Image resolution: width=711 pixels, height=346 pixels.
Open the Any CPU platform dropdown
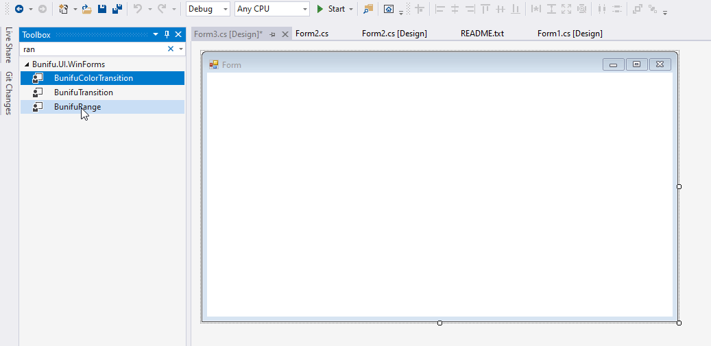coord(272,9)
